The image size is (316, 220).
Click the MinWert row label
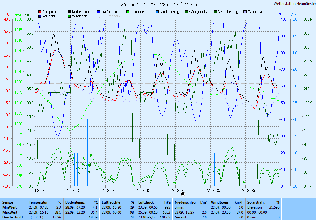coord(10,207)
